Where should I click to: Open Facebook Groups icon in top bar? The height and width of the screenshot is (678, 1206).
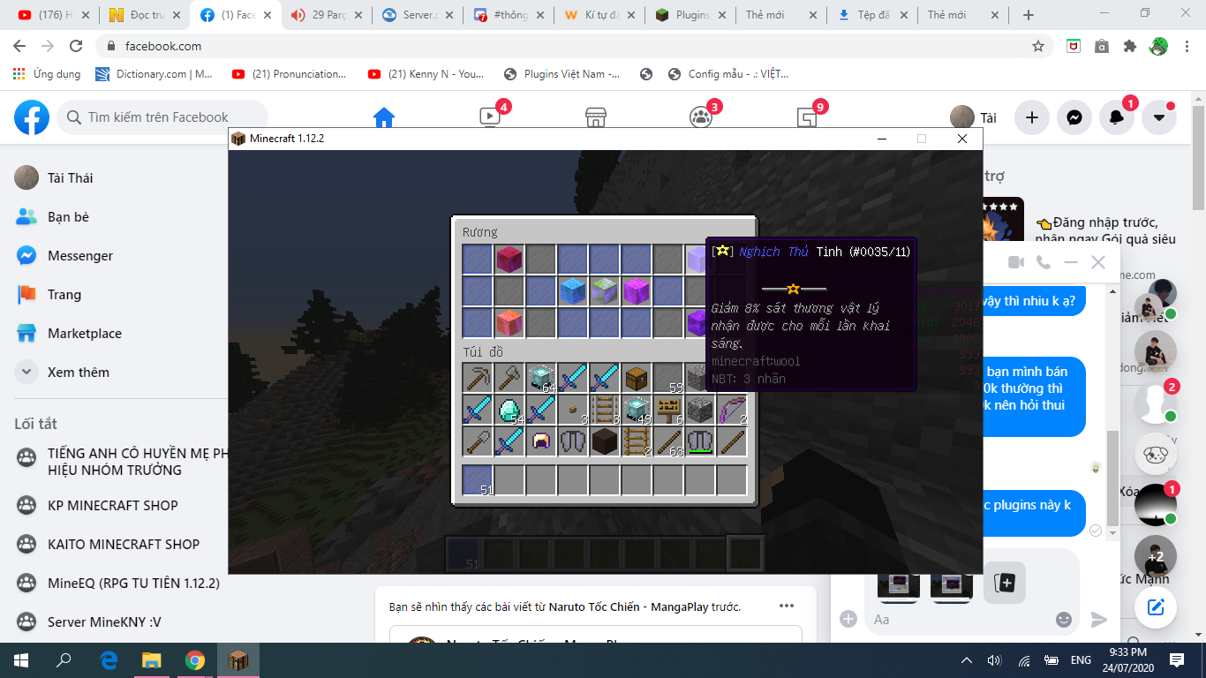tap(701, 117)
